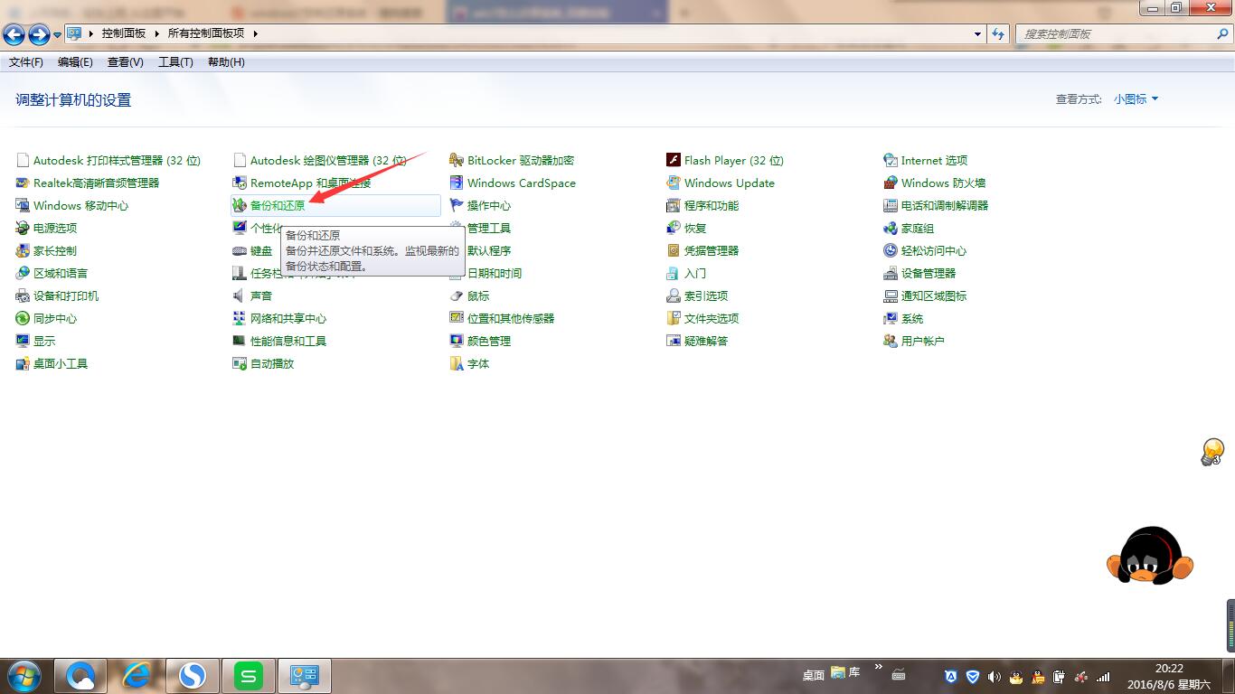This screenshot has height=694, width=1235.
Task: Open the 编辑(E) menu
Action: coord(75,62)
